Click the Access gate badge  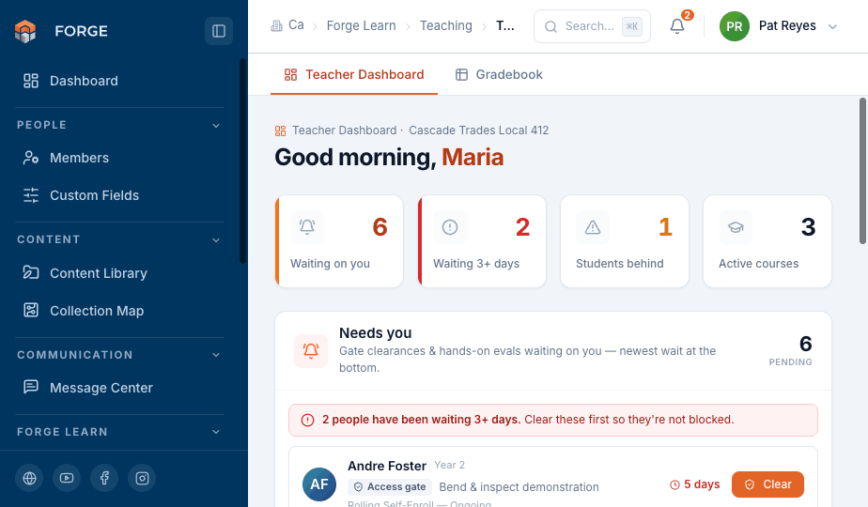click(x=390, y=487)
